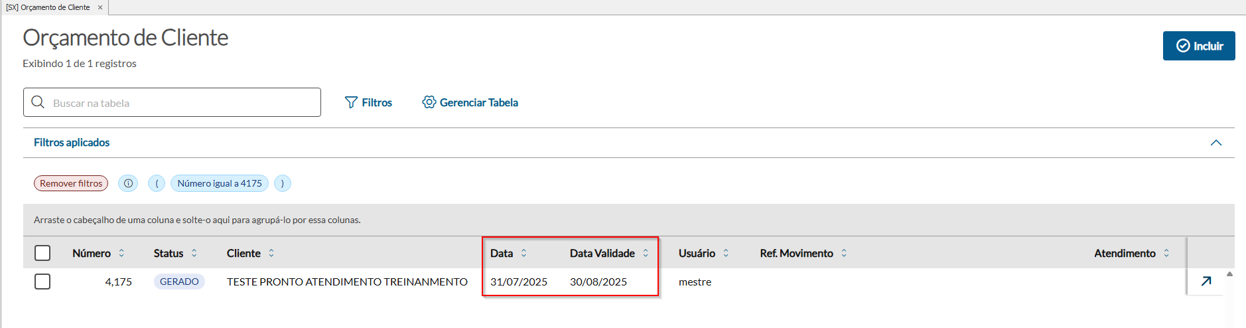
Task: Select the row 4,175 checkbox
Action: coord(42,282)
